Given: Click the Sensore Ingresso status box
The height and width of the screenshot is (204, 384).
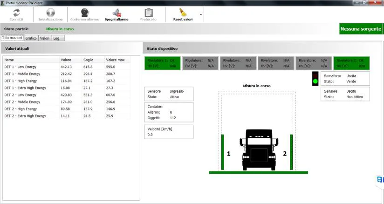Looking at the screenshot, I should [x=169, y=94].
